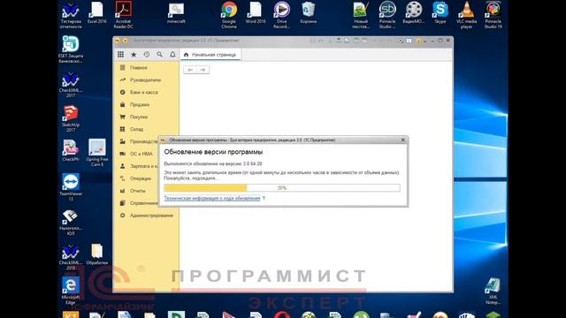
Task: Open the Склад section
Action: (146, 129)
